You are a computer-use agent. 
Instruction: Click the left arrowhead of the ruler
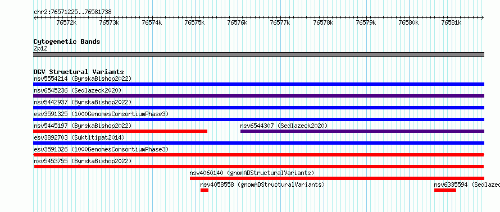tap(35, 18)
